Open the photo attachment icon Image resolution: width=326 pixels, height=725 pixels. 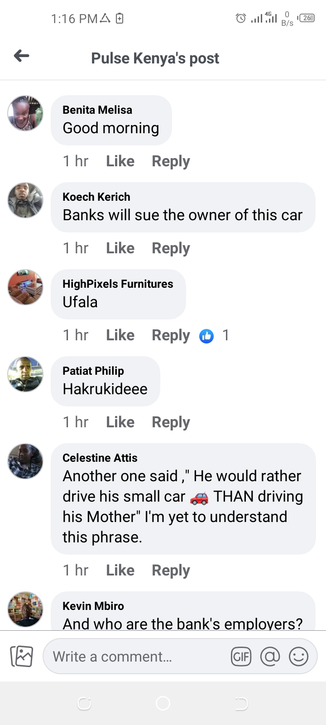22,656
